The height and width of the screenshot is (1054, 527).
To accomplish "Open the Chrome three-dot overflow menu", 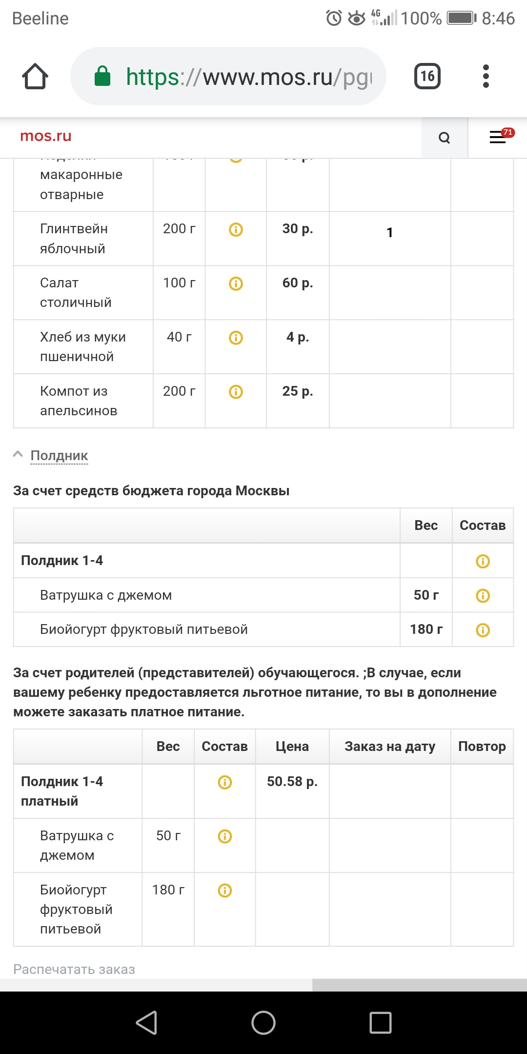I will tap(486, 77).
